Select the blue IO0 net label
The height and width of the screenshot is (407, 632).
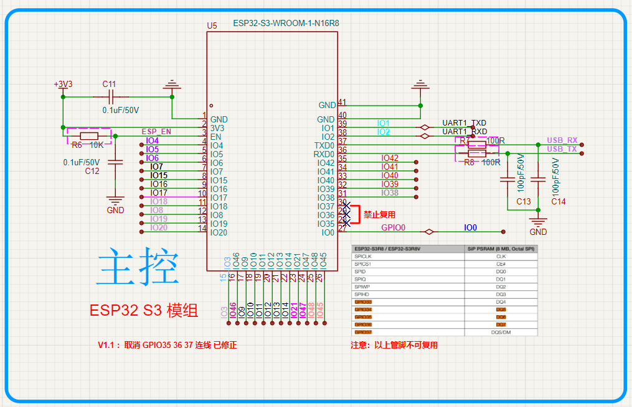(x=470, y=227)
